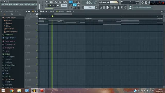Expand the hint bar news arrow
Screen dimensions: 165x93
coord(152,7)
